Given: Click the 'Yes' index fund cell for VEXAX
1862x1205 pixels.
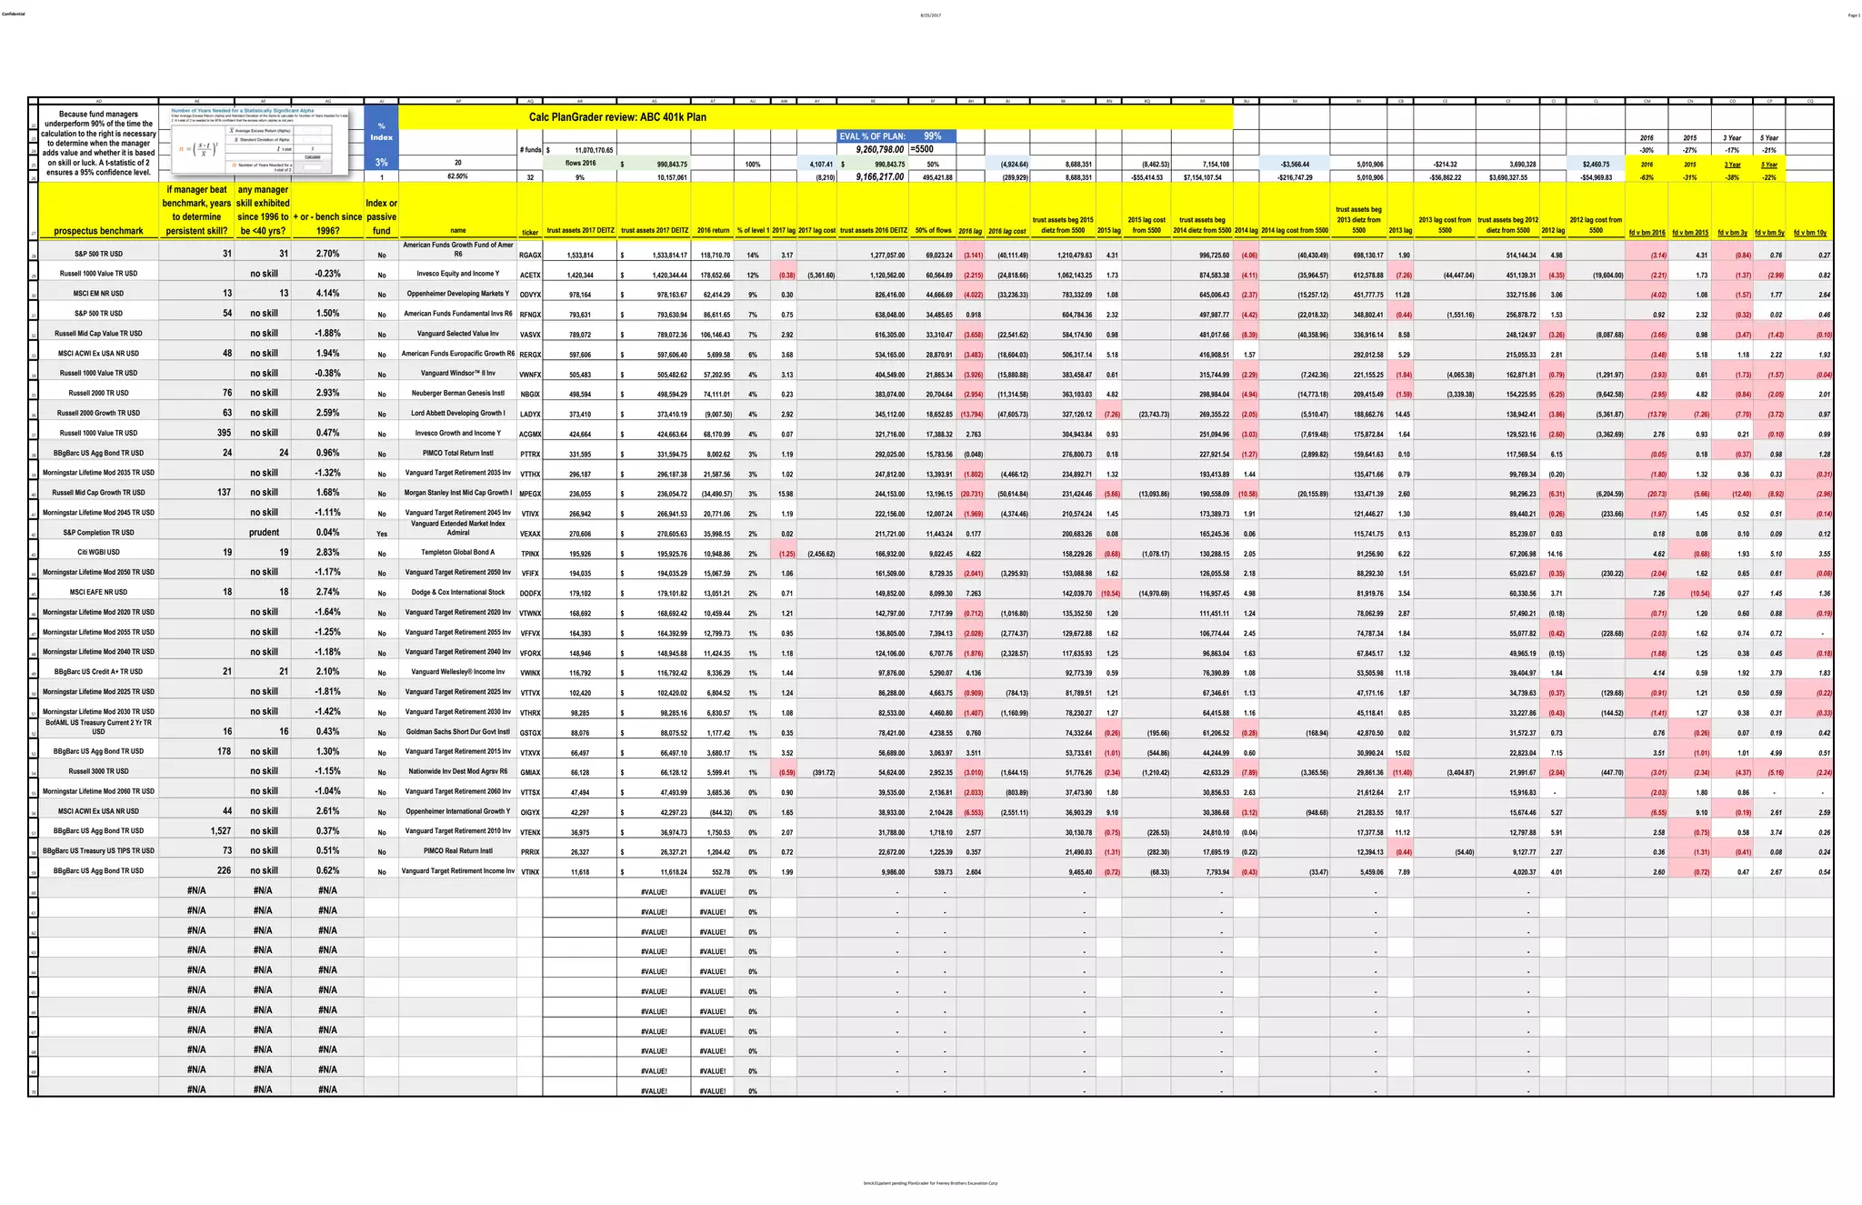Looking at the screenshot, I should pos(381,534).
